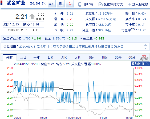Screen dimensions: 150x119
Task: Click the 市盈率 14.25 value
Action: coord(142,30)
